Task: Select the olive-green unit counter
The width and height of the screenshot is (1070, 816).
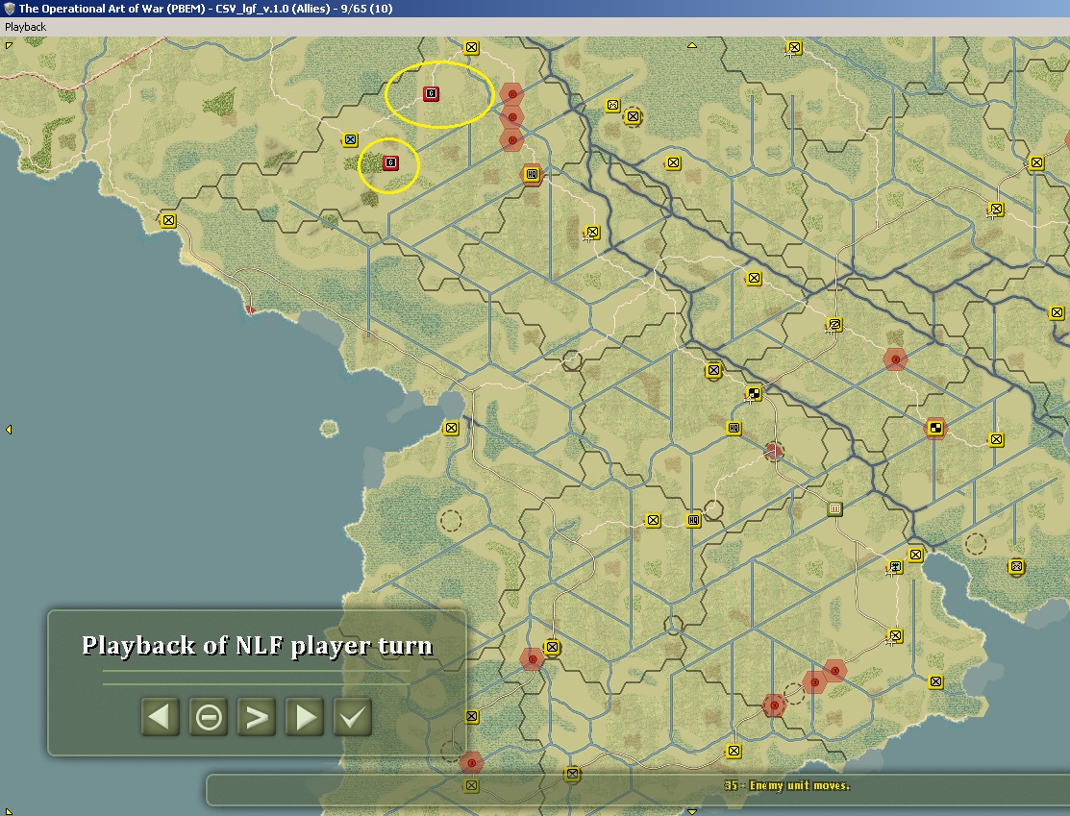Action: [x=834, y=509]
